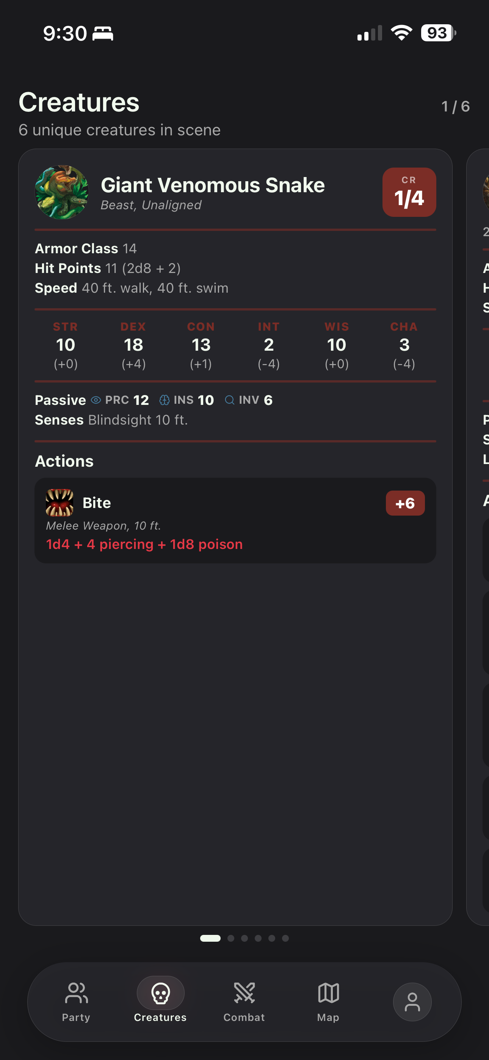The height and width of the screenshot is (1060, 489).
Task: Tap the passive Perception eye icon
Action: tap(96, 400)
